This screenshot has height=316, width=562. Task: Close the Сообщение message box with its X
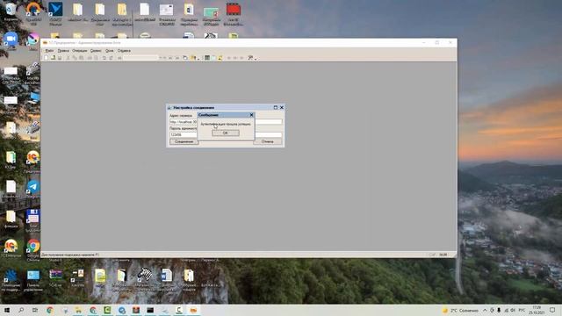pyautogui.click(x=251, y=115)
